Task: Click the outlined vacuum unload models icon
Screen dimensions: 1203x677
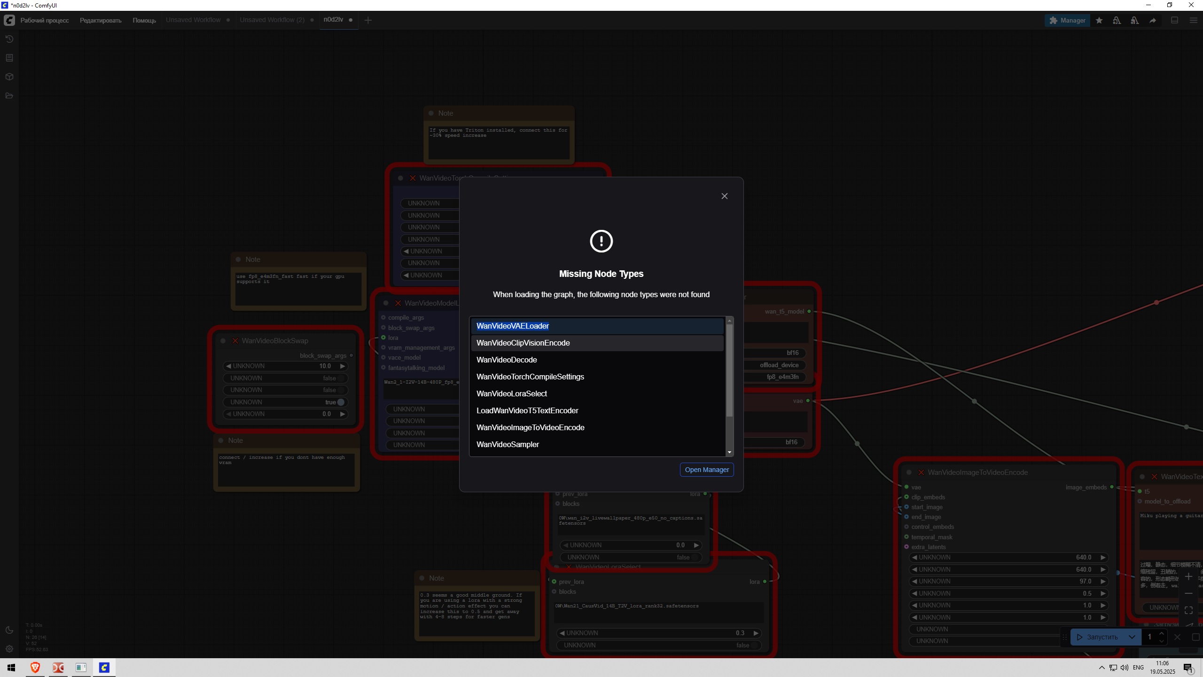Action: 1117,20
